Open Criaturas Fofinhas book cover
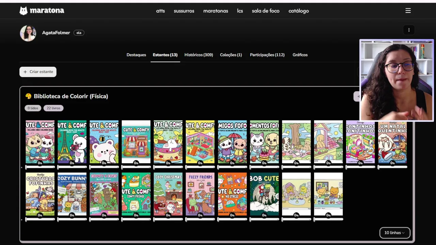This screenshot has width=436, height=245. coord(40,194)
